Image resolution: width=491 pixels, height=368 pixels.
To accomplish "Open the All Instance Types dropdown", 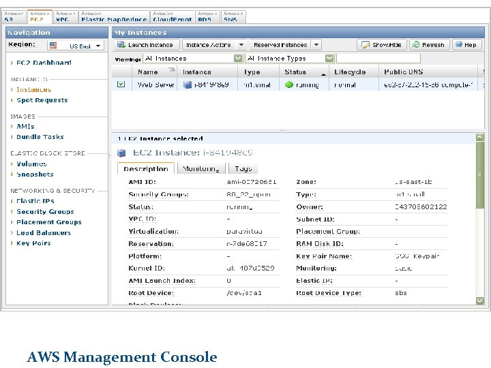I will (x=290, y=59).
